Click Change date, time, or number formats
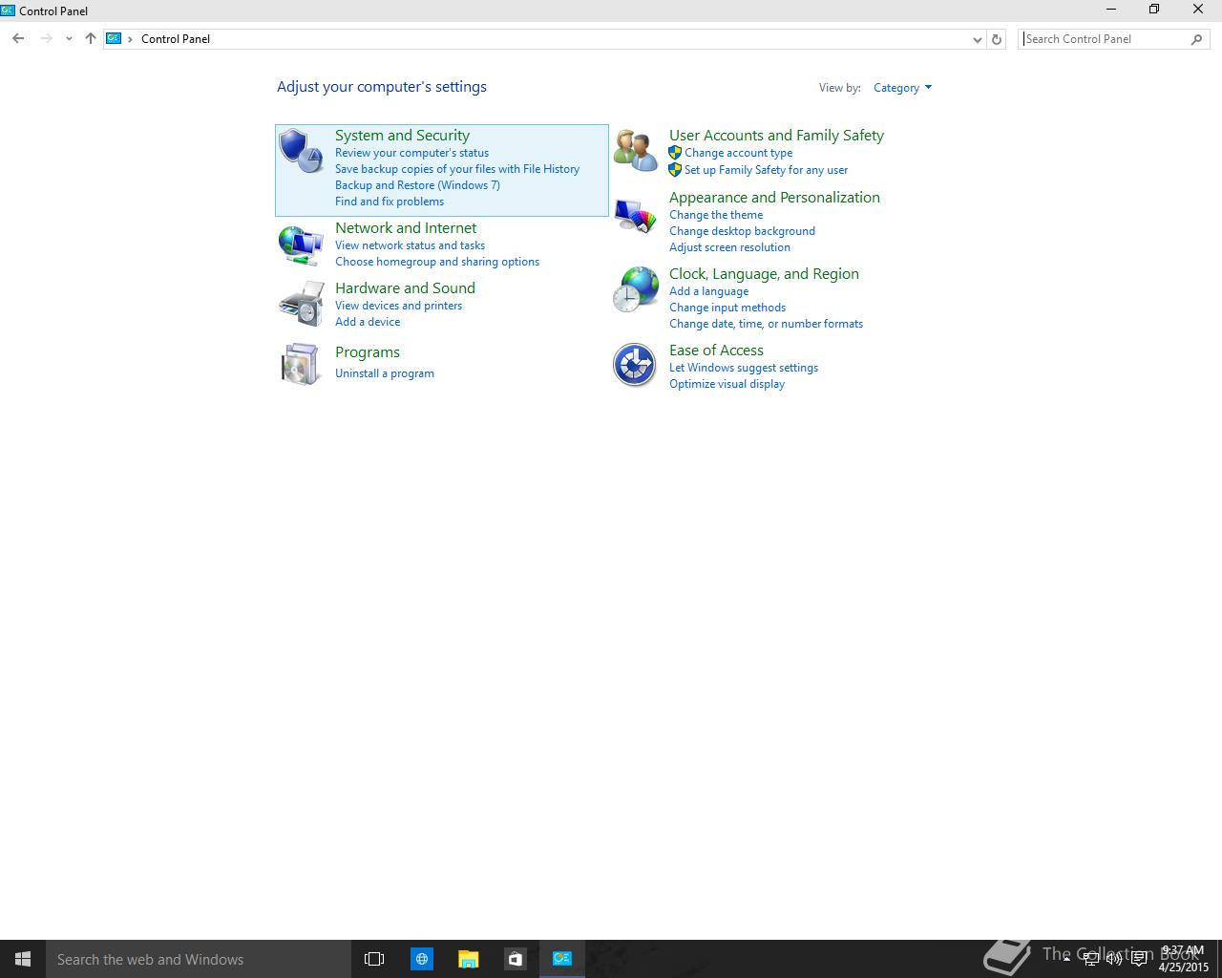 [x=766, y=324]
